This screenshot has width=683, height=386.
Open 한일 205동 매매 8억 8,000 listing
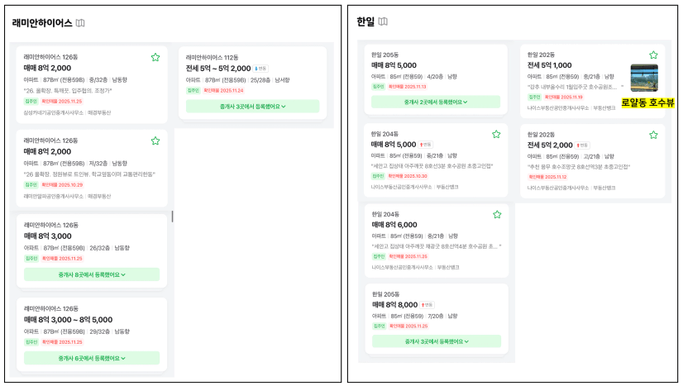pos(394,305)
